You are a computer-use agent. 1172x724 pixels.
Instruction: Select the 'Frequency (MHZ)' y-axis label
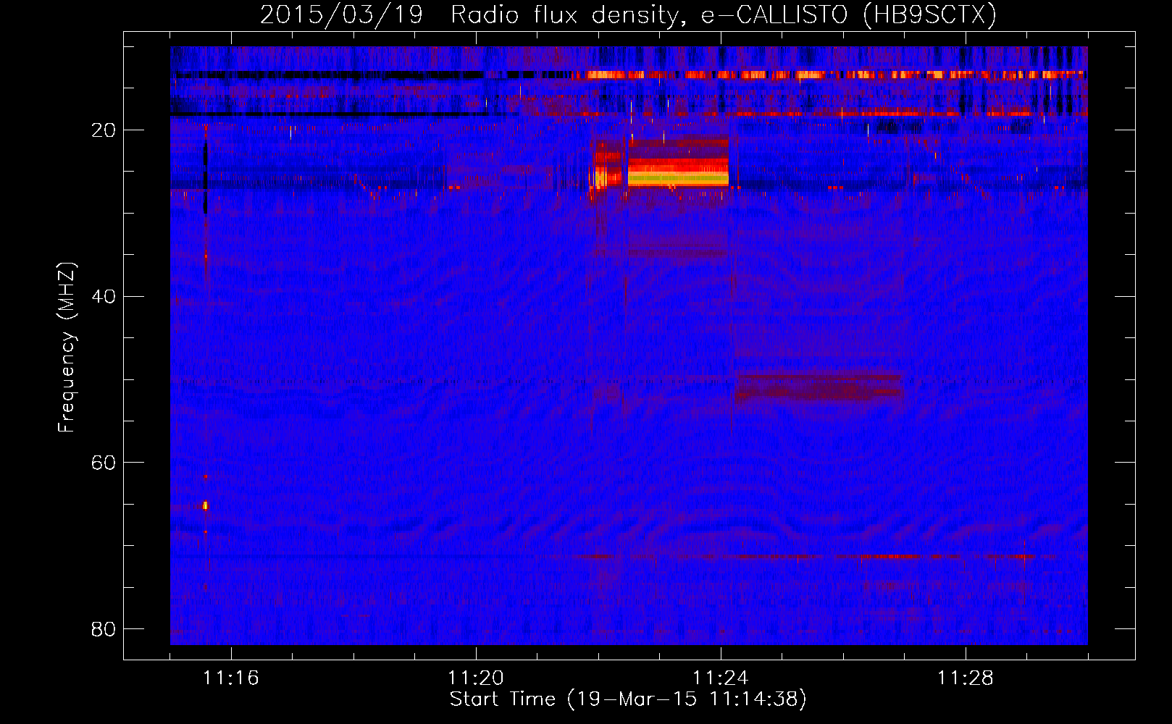point(67,348)
